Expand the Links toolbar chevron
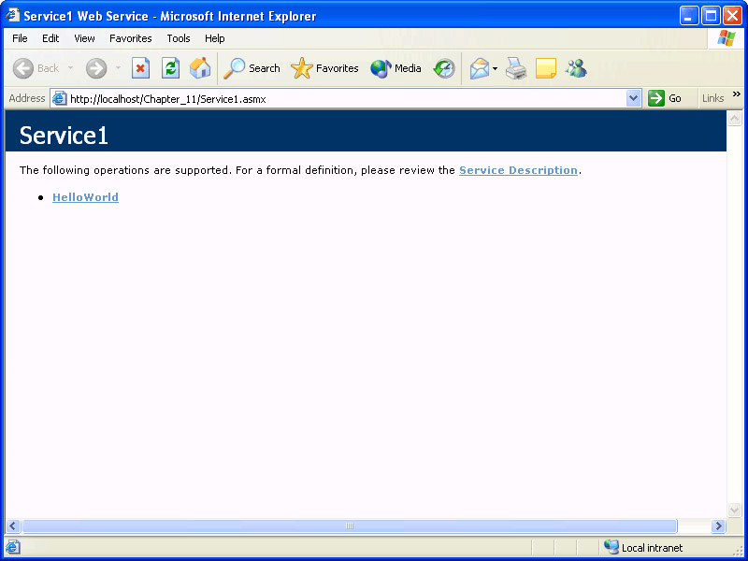 [736, 94]
